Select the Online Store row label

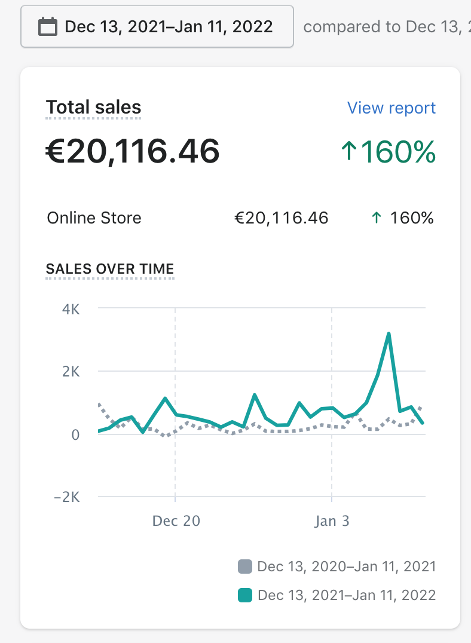94,218
